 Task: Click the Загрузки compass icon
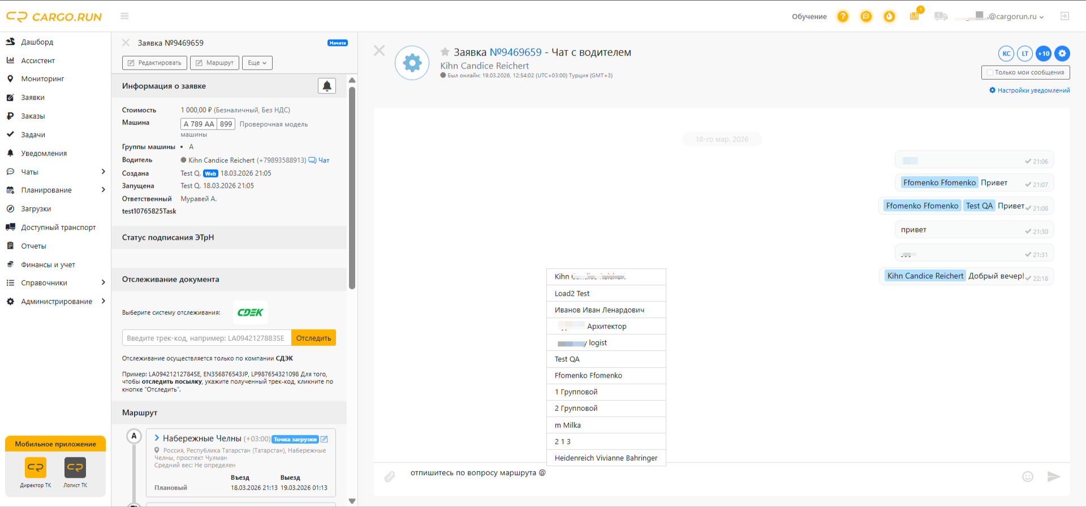(x=10, y=209)
